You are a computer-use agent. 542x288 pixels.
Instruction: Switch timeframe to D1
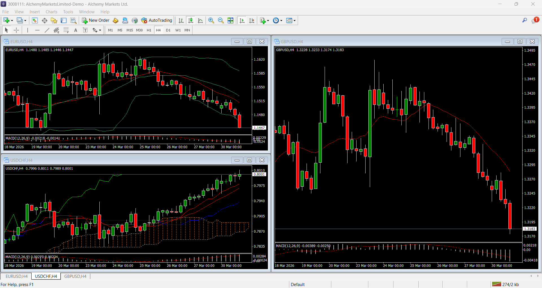[168, 30]
